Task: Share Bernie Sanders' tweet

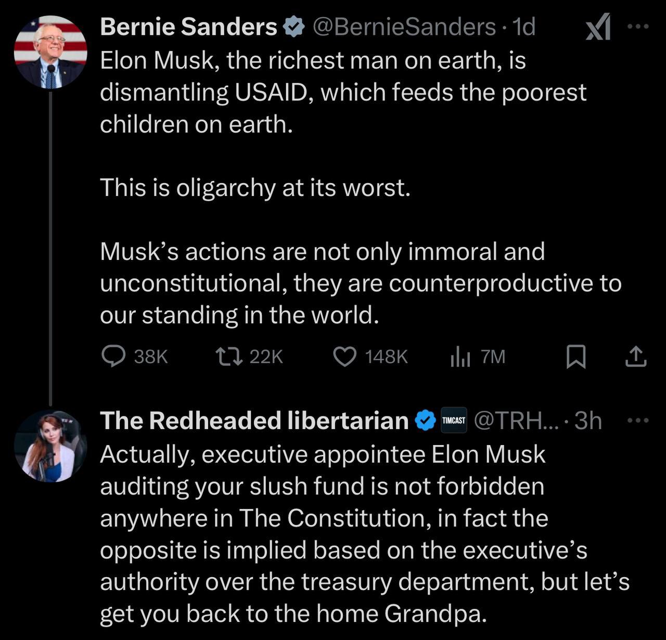Action: [636, 356]
